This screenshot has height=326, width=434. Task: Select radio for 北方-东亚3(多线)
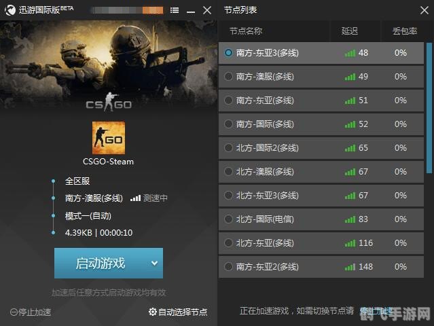pos(228,196)
